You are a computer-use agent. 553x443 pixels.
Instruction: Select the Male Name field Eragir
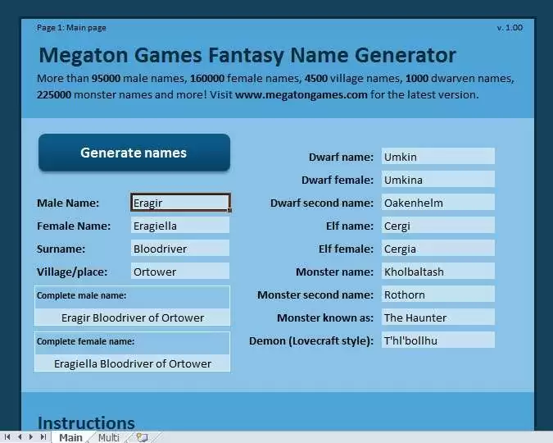click(180, 203)
